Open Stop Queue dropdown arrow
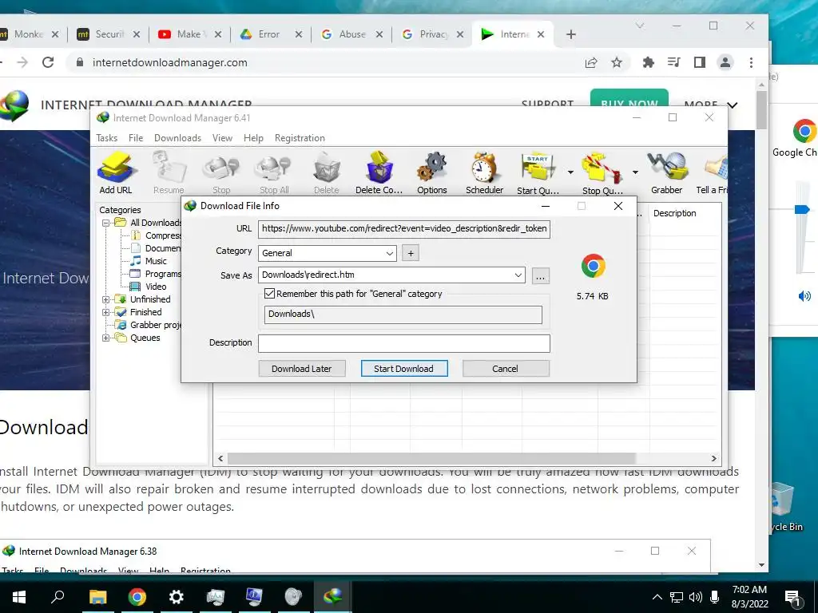This screenshot has width=818, height=613. (x=635, y=172)
